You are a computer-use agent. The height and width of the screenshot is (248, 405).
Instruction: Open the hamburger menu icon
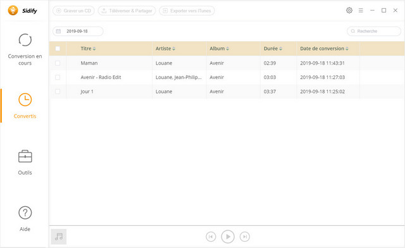[x=361, y=10]
